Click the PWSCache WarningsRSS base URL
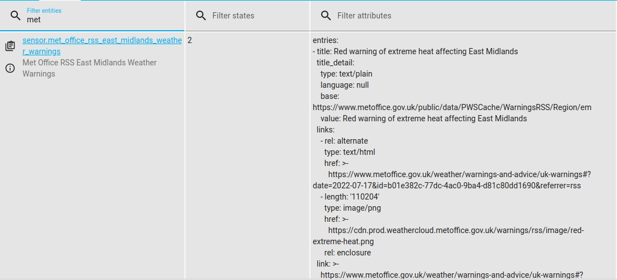Image resolution: width=617 pixels, height=280 pixels. click(x=452, y=107)
